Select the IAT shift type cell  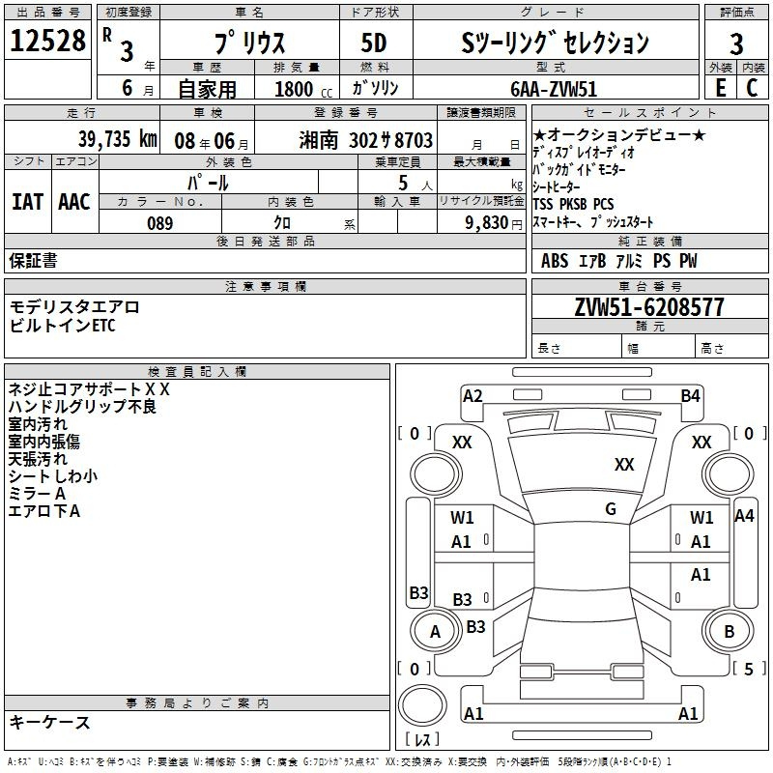28,201
